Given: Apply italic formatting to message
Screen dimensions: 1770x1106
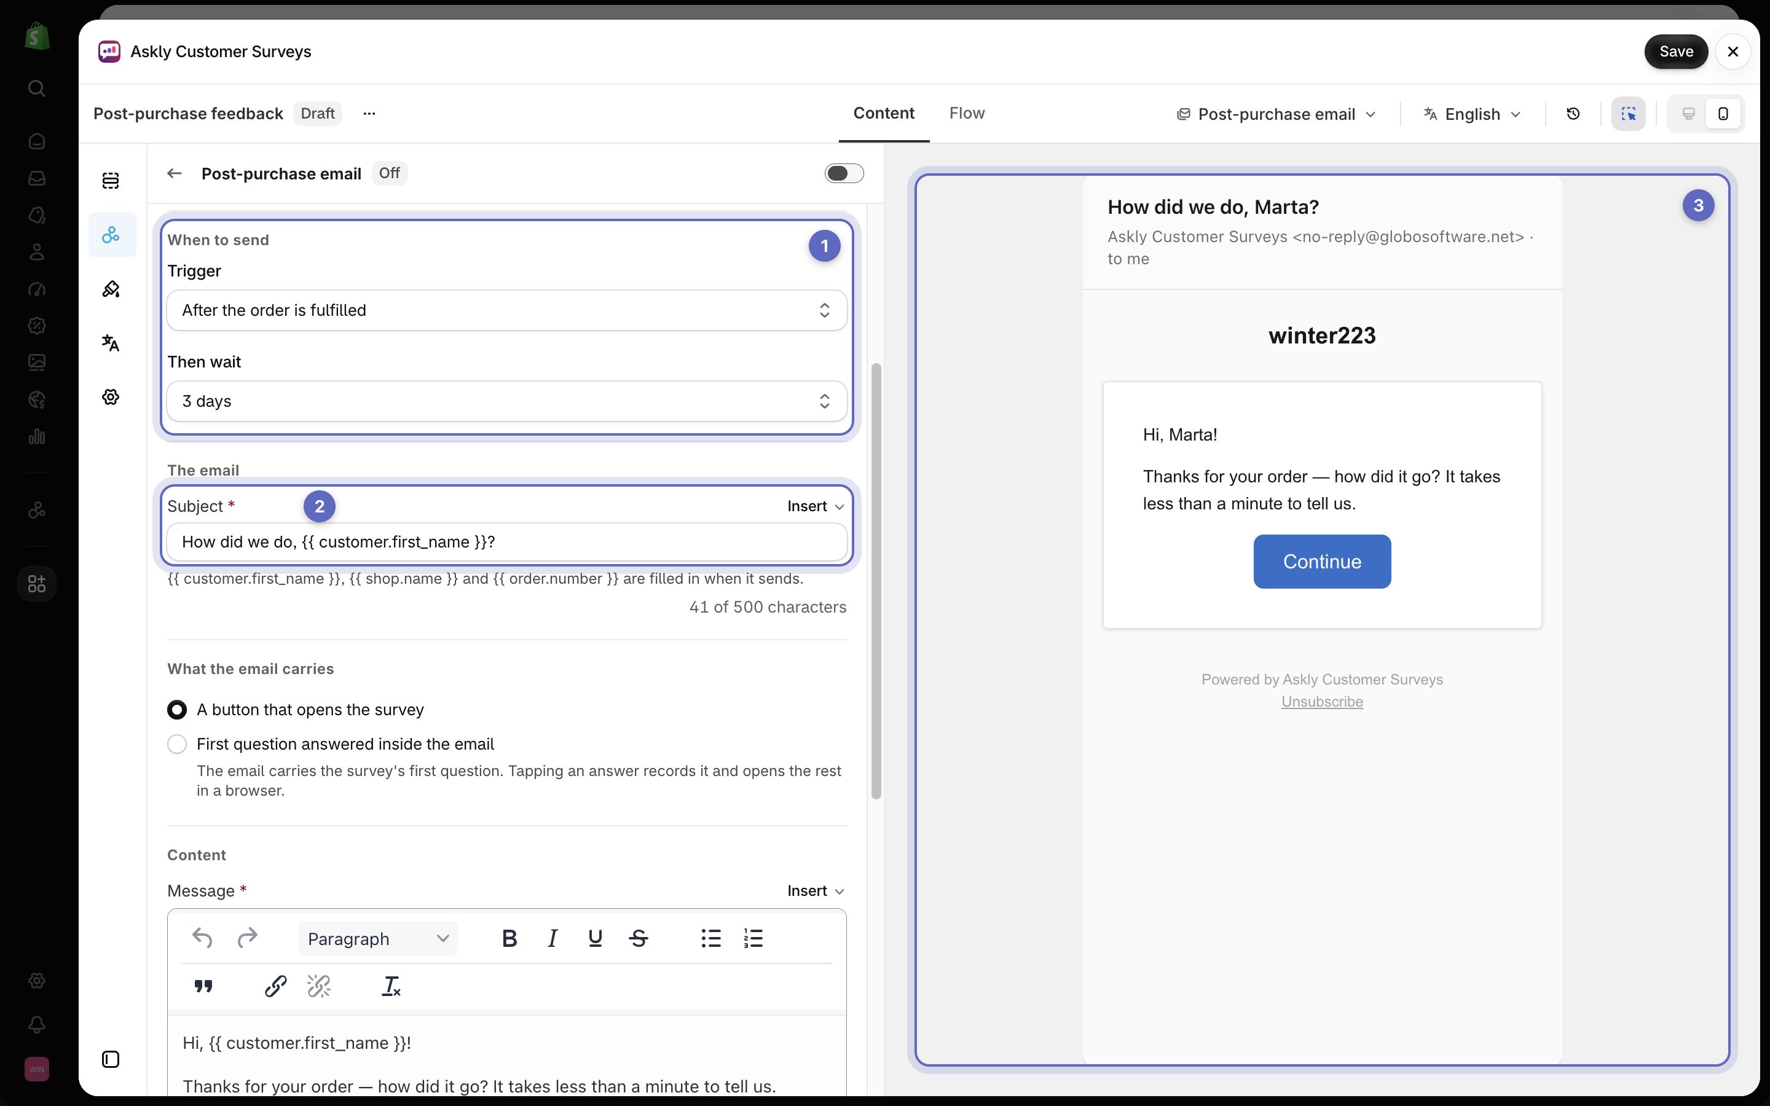Looking at the screenshot, I should (553, 938).
